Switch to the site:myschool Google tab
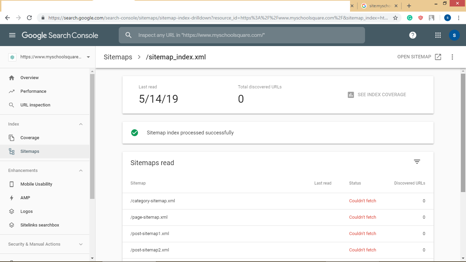466x262 pixels. tap(379, 6)
